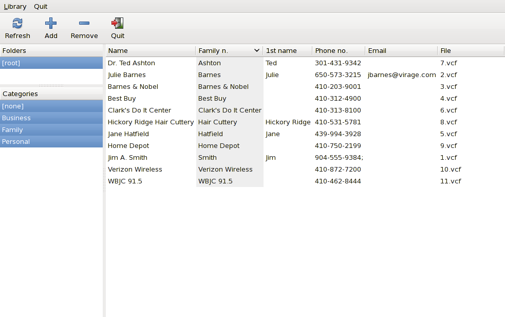
Task: Select the Julie Barnes contact row
Action: point(305,74)
